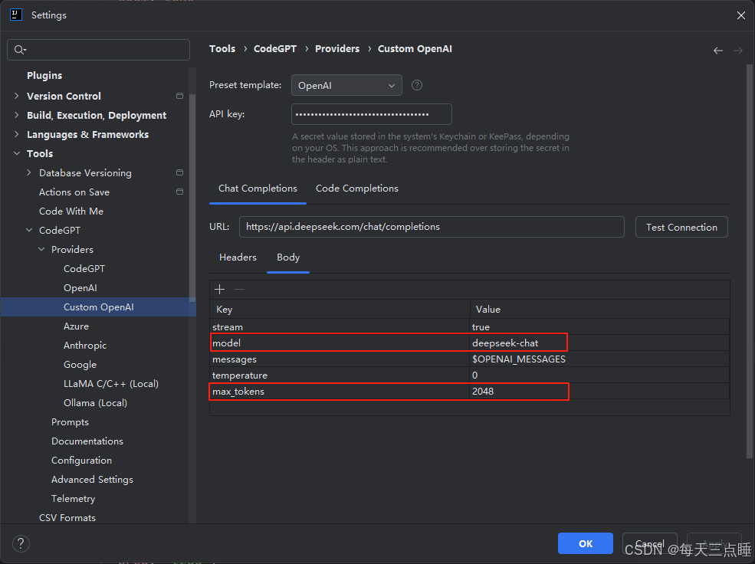Click the IntelliJ logo icon in title bar
The height and width of the screenshot is (564, 755).
(16, 15)
